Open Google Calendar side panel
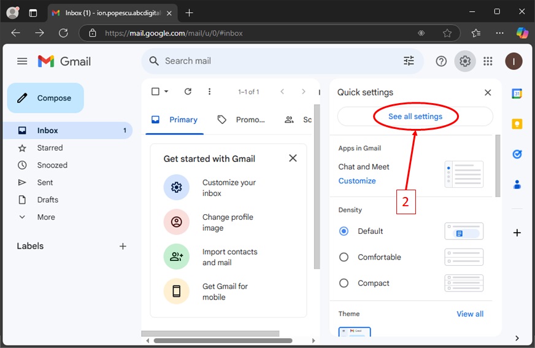Image resolution: width=535 pixels, height=348 pixels. (517, 93)
